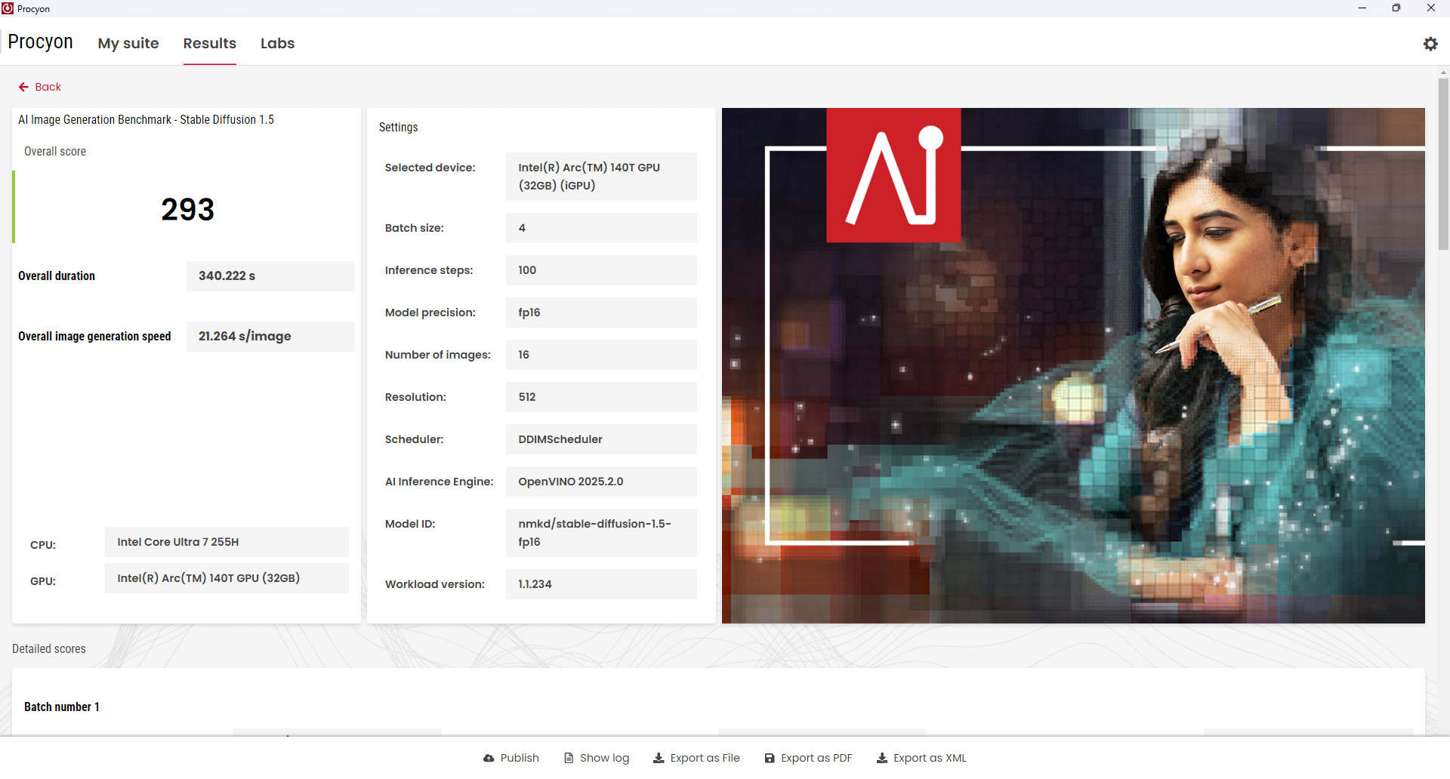Viewport: 1450px width, 779px height.
Task: Click the Export as File download icon
Action: (659, 758)
